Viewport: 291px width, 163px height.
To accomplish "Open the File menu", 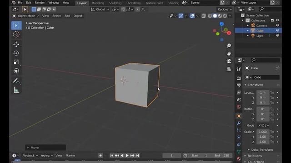I will [20, 3].
